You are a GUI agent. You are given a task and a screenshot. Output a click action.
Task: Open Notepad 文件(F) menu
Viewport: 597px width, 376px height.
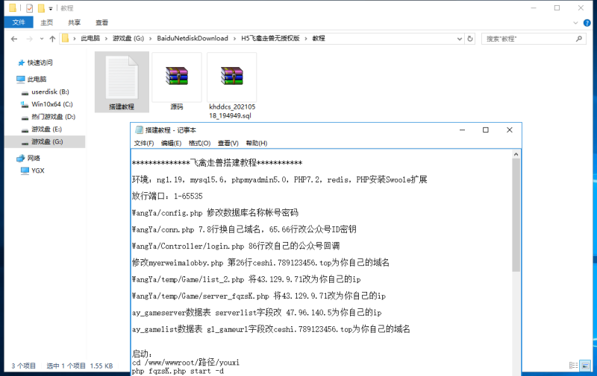[x=144, y=143]
